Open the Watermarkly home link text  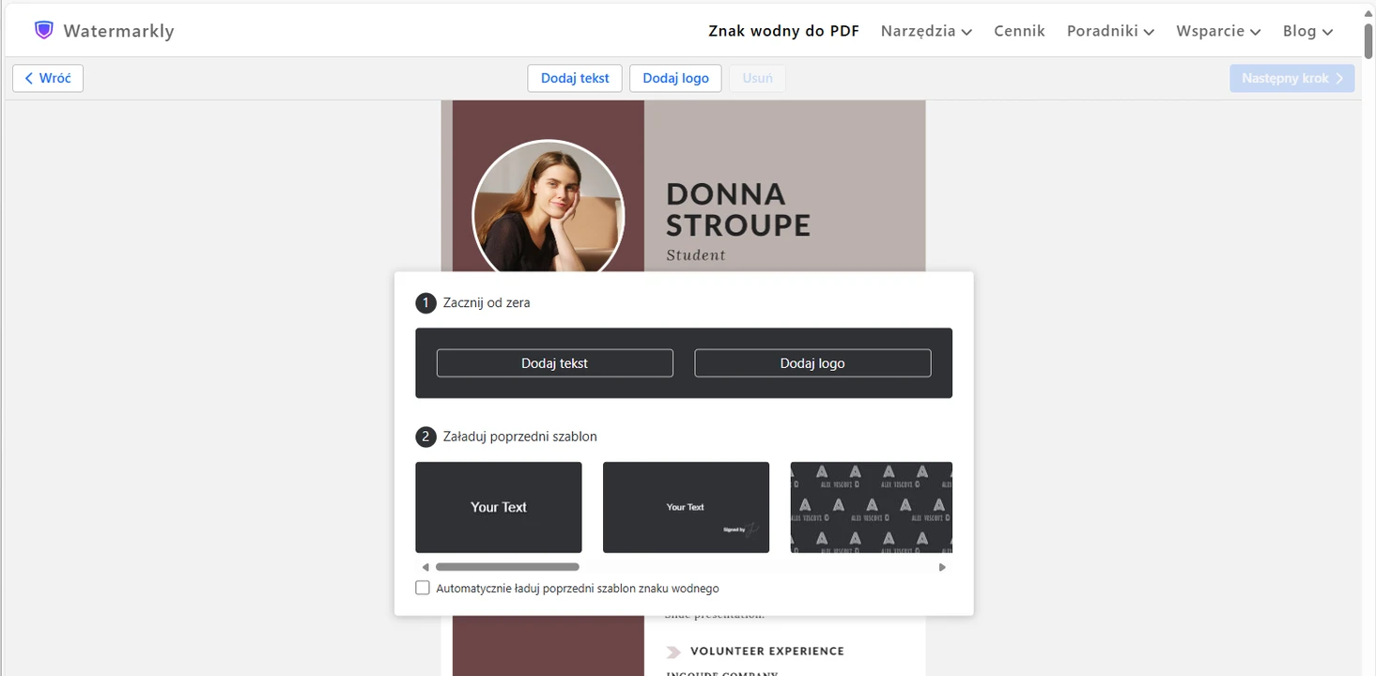tap(118, 31)
